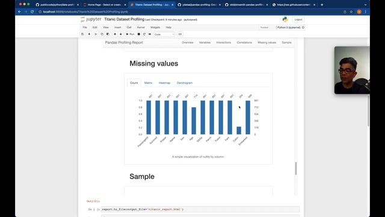Viewport: 385px width, 217px height.
Task: Switch to the Home Page browser tab
Action: tap(104, 5)
